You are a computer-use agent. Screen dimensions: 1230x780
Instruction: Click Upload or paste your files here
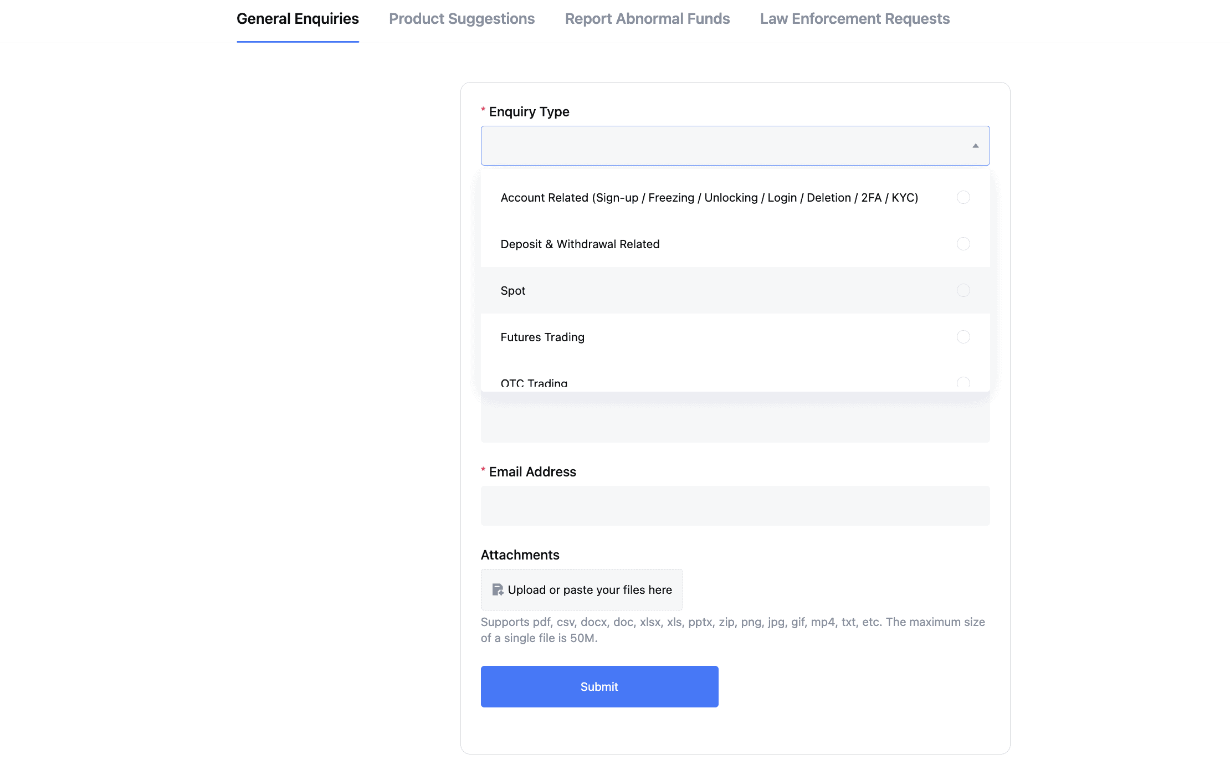[590, 589]
